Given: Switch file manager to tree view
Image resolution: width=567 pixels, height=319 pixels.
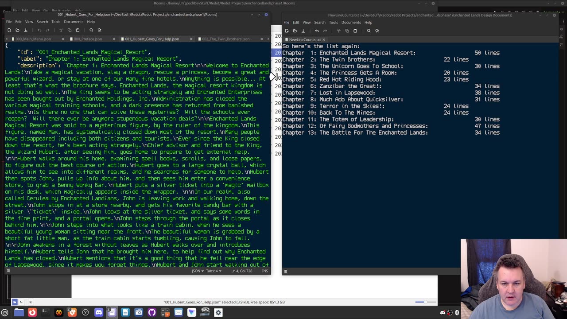Looking at the screenshot, I should pos(21,302).
